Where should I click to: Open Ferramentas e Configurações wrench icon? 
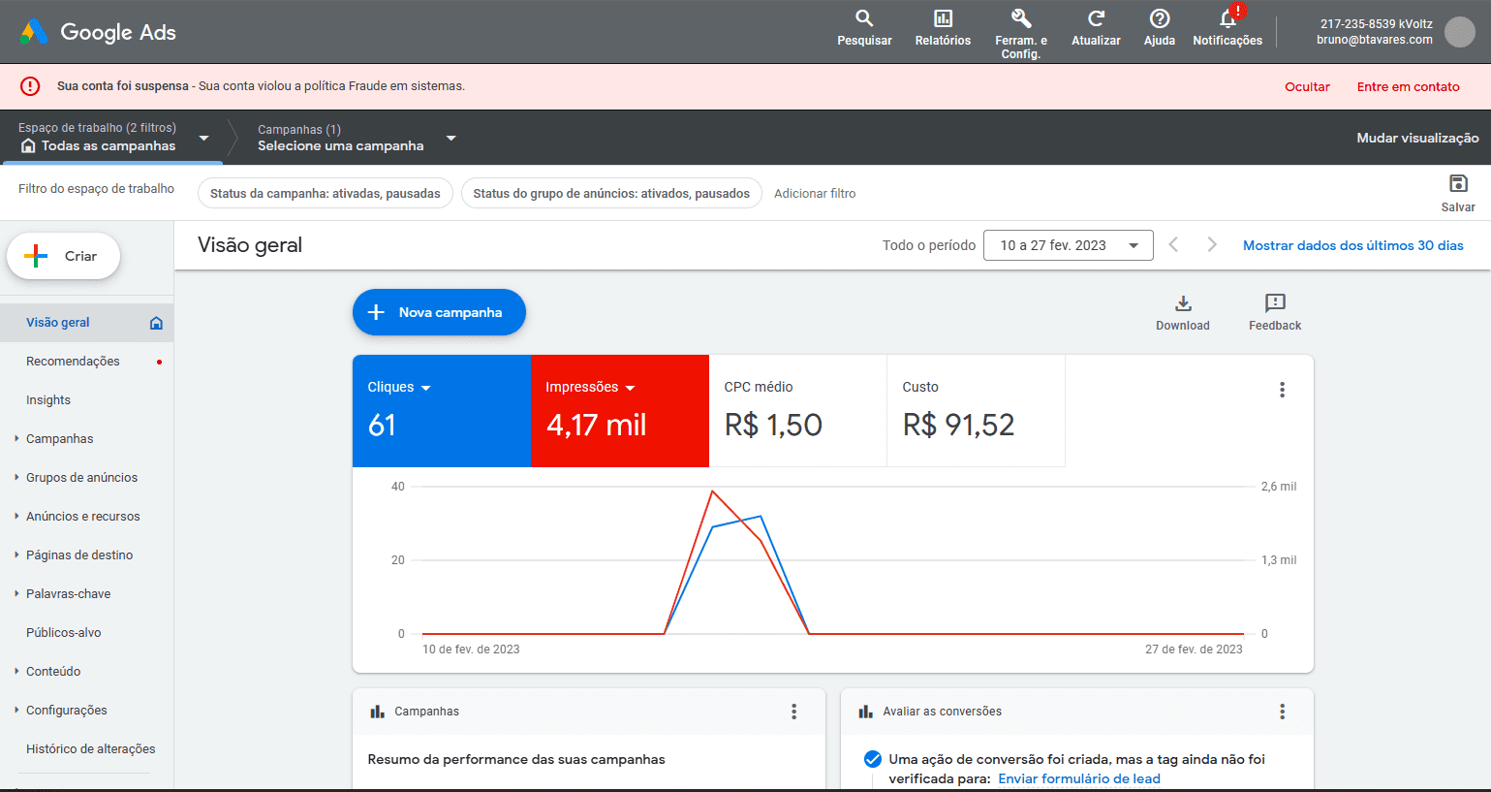[x=1021, y=19]
